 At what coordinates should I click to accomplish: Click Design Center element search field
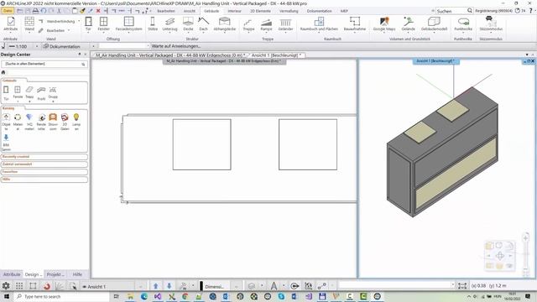click(44, 64)
